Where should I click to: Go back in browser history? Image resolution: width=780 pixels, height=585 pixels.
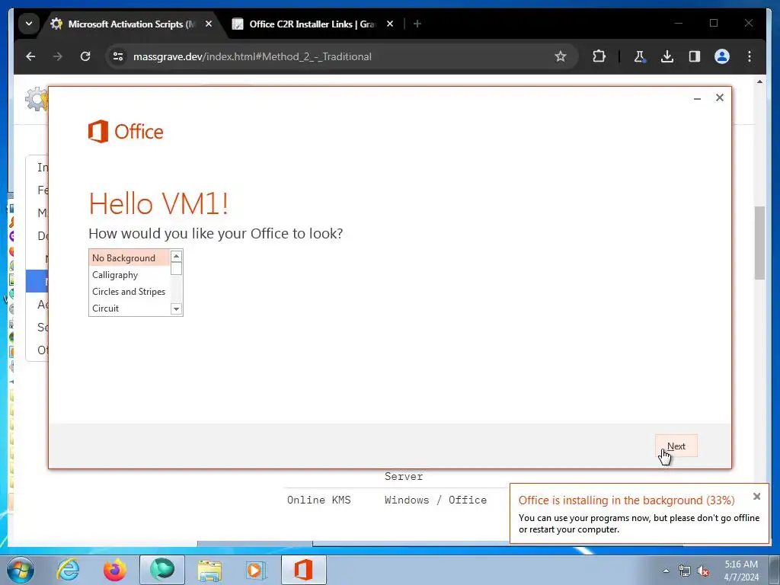(30, 56)
